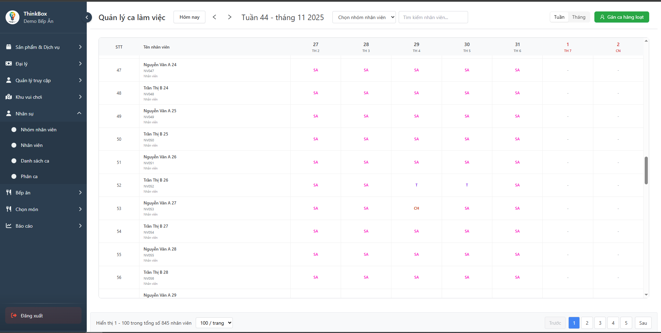Click the Báo cáo chart icon

9,226
